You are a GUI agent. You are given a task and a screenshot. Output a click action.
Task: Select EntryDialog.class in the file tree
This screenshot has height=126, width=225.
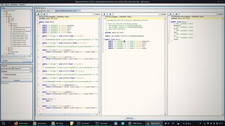[19, 29]
